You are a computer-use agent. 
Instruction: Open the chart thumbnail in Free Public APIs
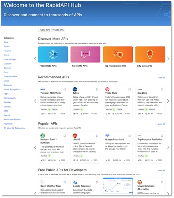[118, 186]
